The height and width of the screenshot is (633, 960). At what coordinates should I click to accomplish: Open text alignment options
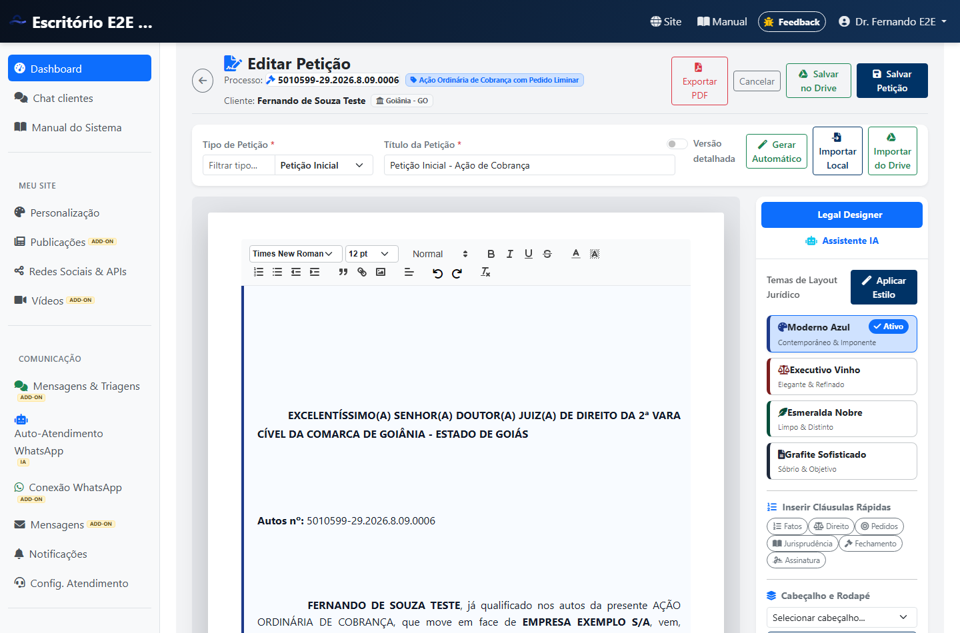click(x=409, y=272)
